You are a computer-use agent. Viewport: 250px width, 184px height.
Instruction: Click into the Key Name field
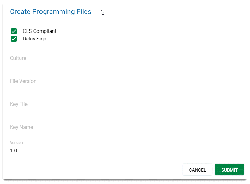[x=125, y=127]
